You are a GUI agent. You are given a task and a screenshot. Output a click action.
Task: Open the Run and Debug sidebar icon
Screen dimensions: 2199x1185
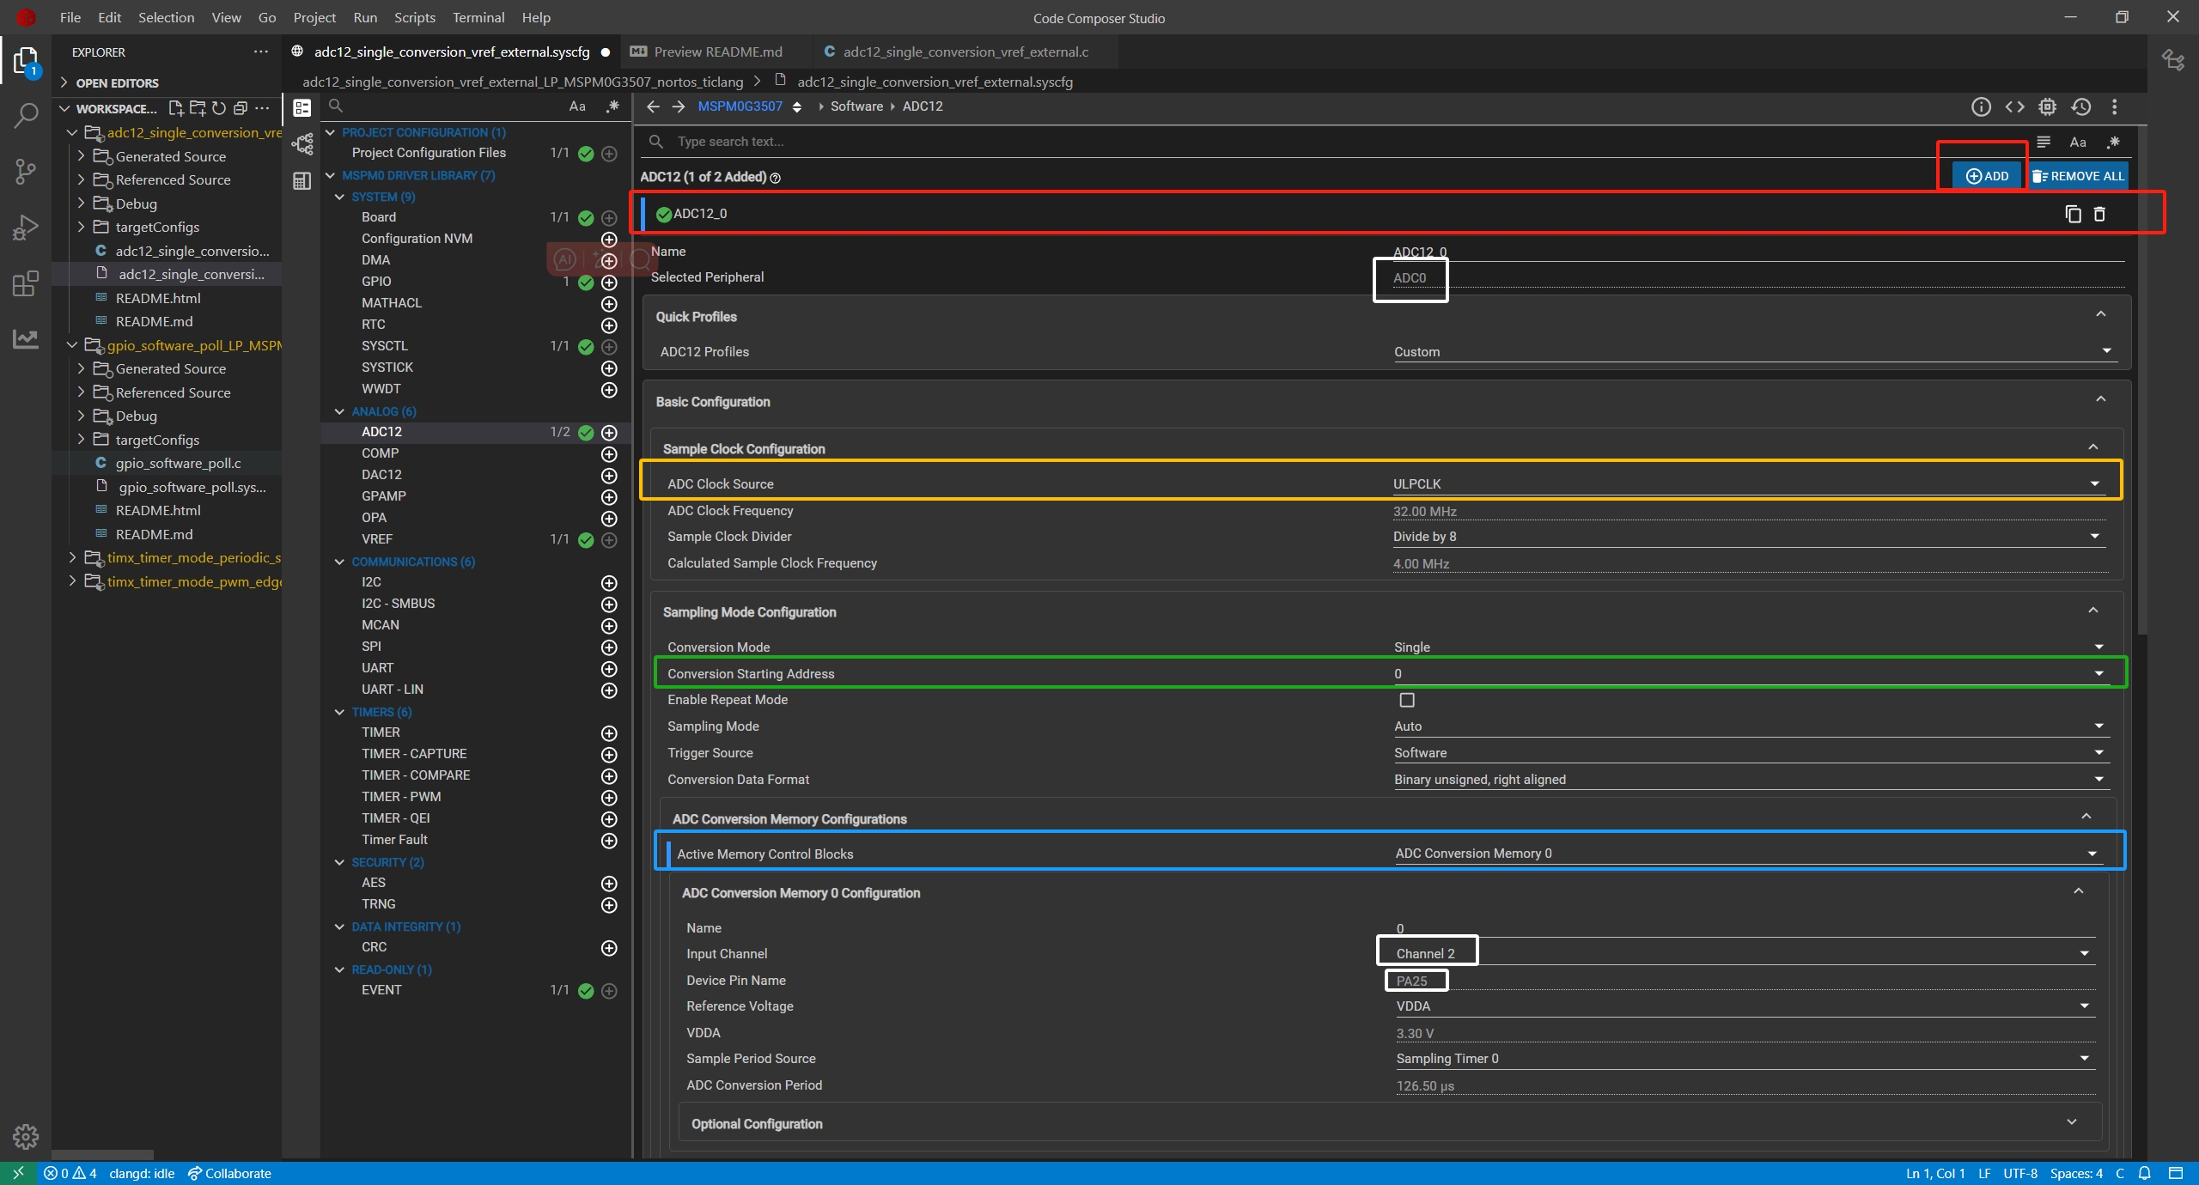26,228
